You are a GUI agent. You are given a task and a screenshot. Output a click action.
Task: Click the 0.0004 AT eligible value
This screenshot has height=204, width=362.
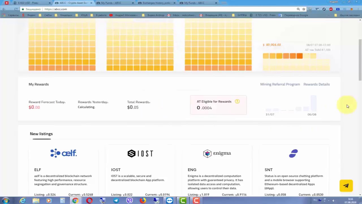pyautogui.click(x=204, y=108)
